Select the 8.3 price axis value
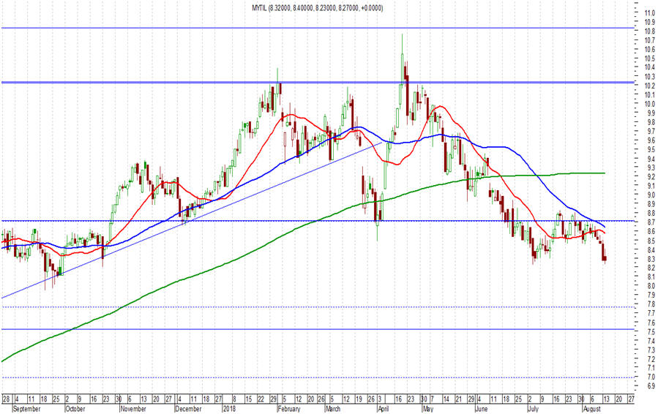Image resolution: width=658 pixels, height=414 pixels. 651,258
